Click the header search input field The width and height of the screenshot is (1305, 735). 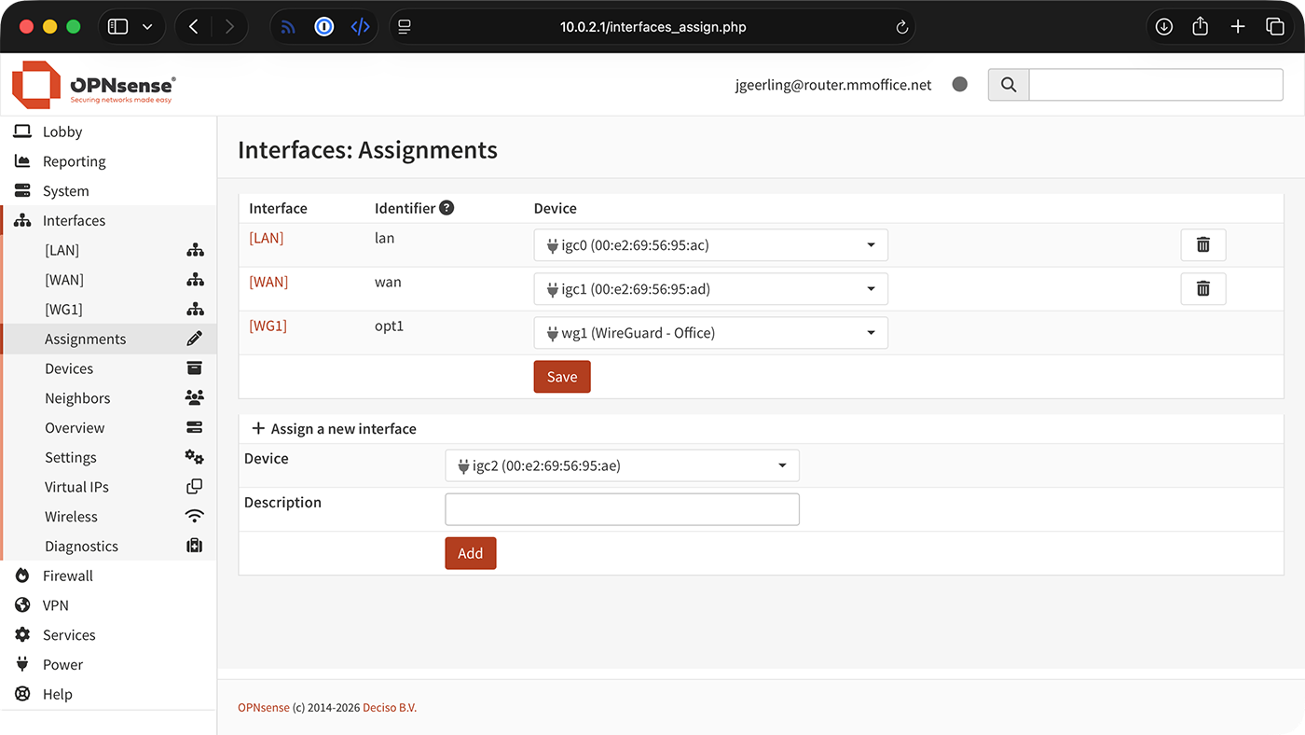pyautogui.click(x=1156, y=85)
